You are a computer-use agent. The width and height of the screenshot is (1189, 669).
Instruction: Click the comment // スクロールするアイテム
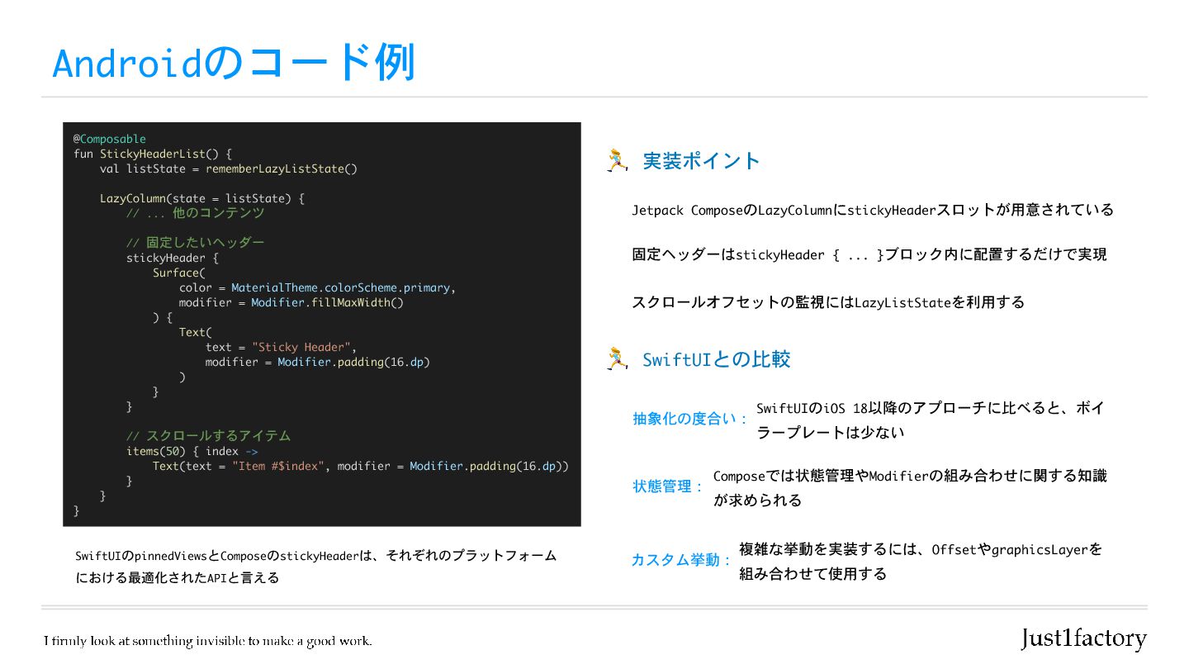click(x=208, y=436)
